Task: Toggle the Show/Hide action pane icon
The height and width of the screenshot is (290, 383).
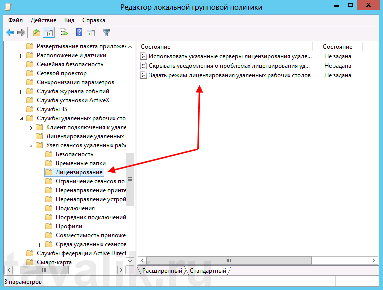Action: coord(91,33)
